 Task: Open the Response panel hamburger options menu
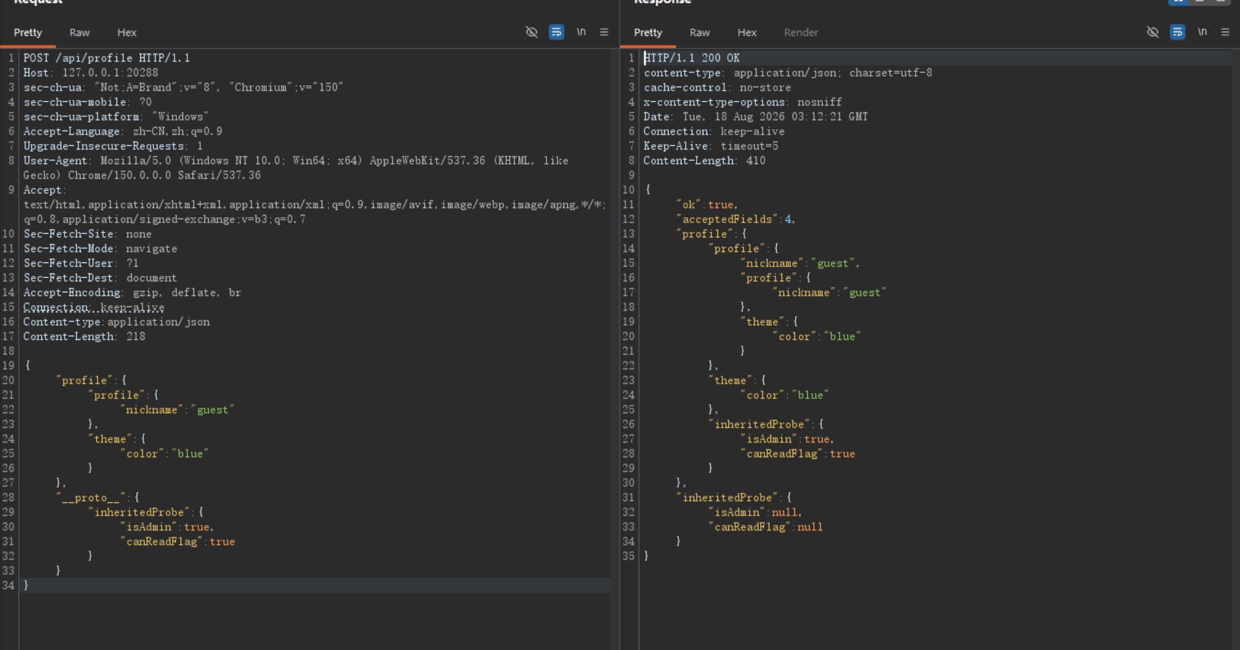(x=1225, y=32)
